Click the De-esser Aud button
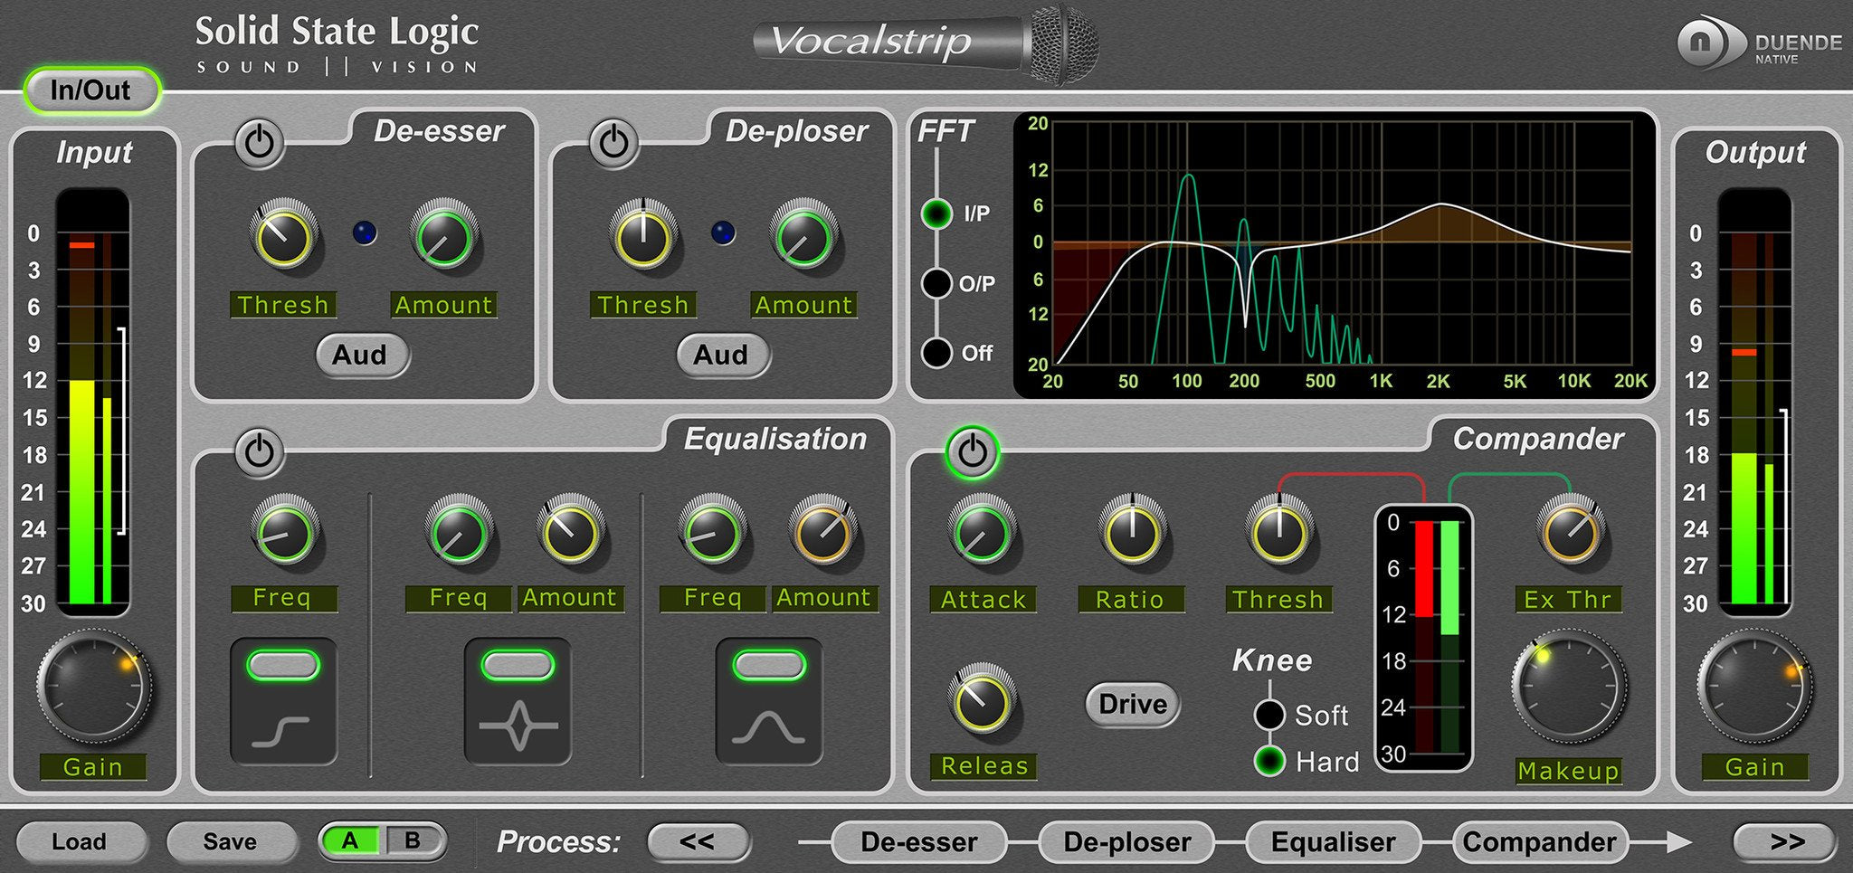This screenshot has height=873, width=1853. pos(362,355)
